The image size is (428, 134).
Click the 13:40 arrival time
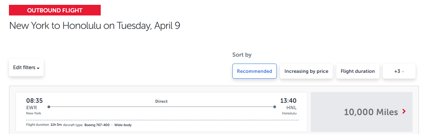(x=288, y=101)
